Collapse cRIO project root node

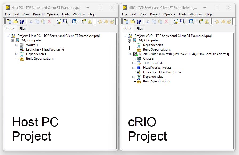125,36
